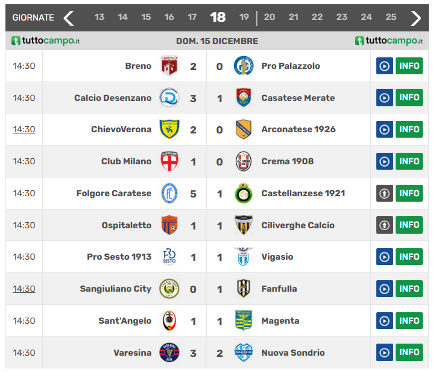Viewport: 433px width, 372px height.
Task: Select matchday 19 tab
Action: tap(244, 18)
